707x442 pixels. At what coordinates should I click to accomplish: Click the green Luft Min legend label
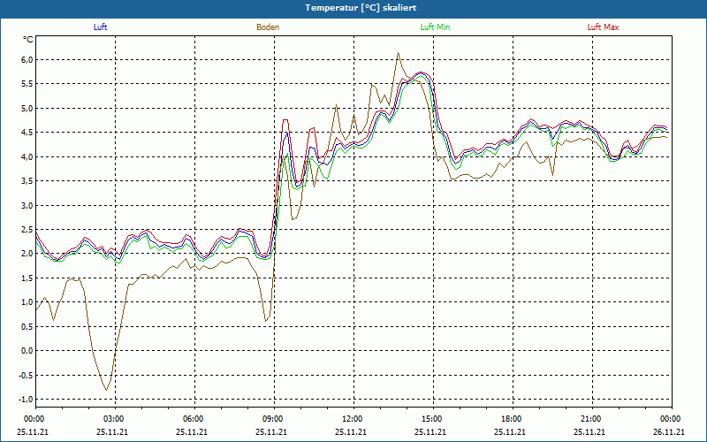[x=435, y=27]
